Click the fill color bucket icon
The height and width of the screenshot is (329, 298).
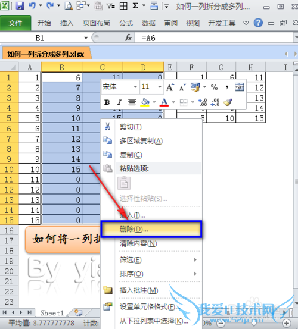[145, 102]
